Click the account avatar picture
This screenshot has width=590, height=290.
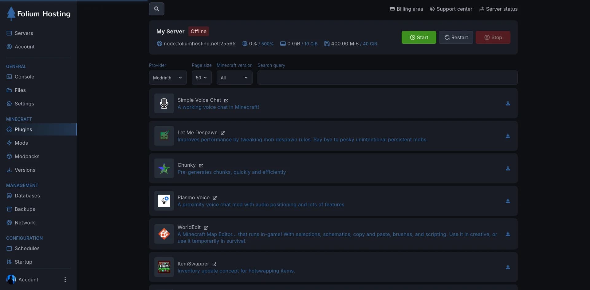point(11,280)
